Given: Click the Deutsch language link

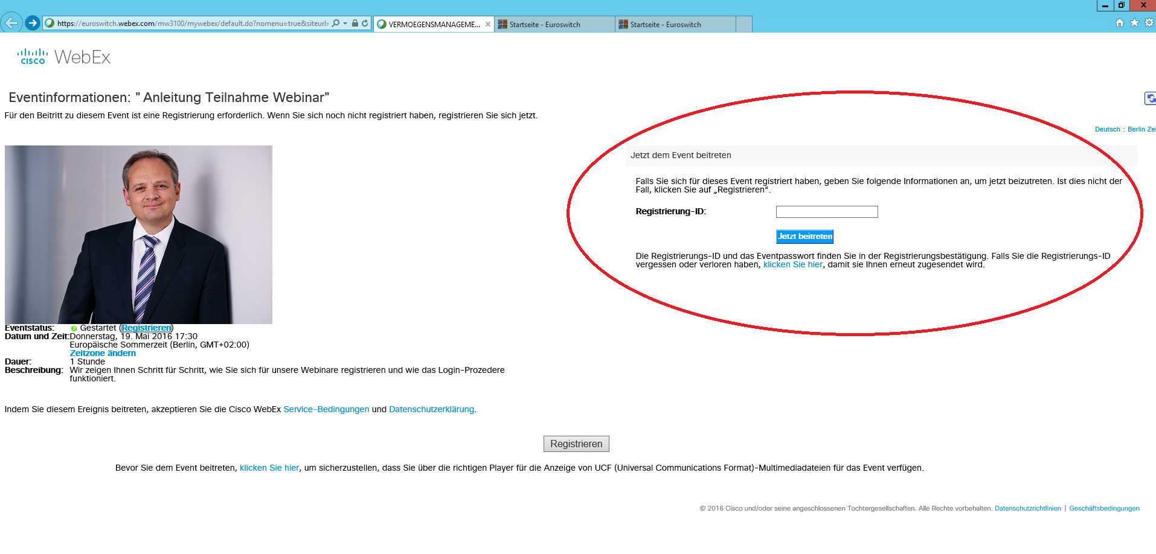Looking at the screenshot, I should [x=1107, y=129].
